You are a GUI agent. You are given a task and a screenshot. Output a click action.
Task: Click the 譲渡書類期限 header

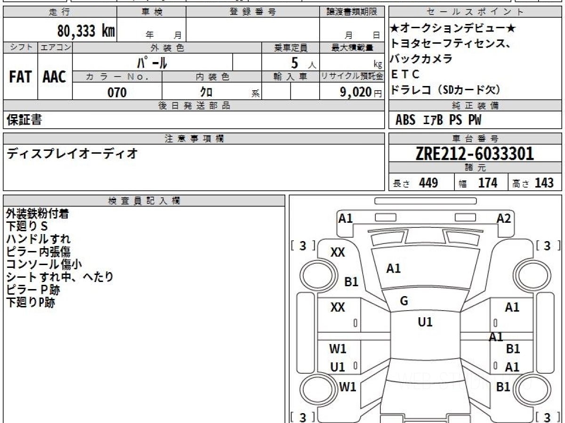point(353,12)
